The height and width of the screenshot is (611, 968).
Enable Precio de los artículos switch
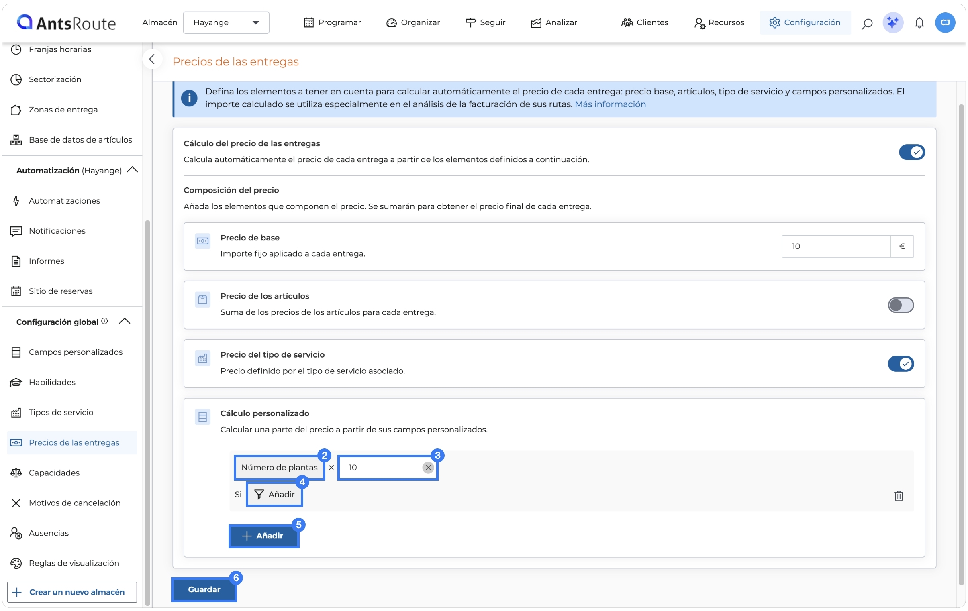901,305
